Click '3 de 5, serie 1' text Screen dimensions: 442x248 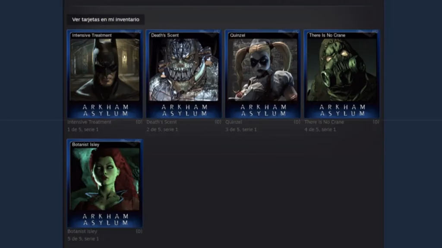click(241, 130)
